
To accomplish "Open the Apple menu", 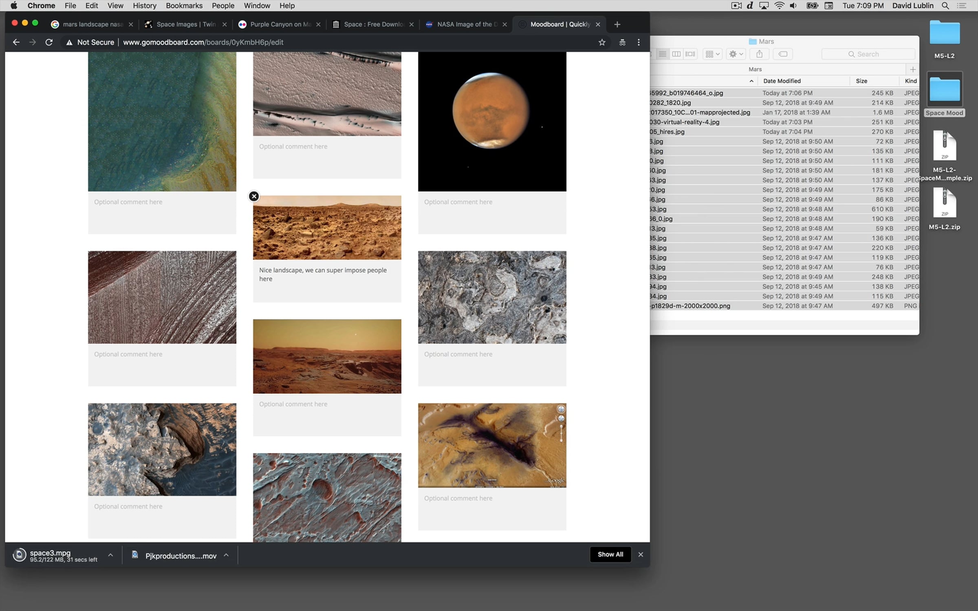I will pos(14,6).
